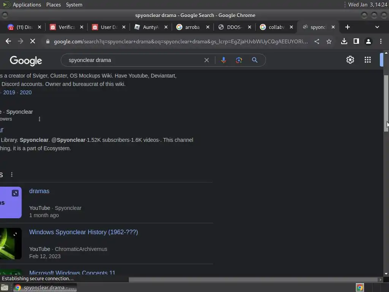Click '1 month ago' under dramas
The height and width of the screenshot is (292, 389).
click(44, 215)
